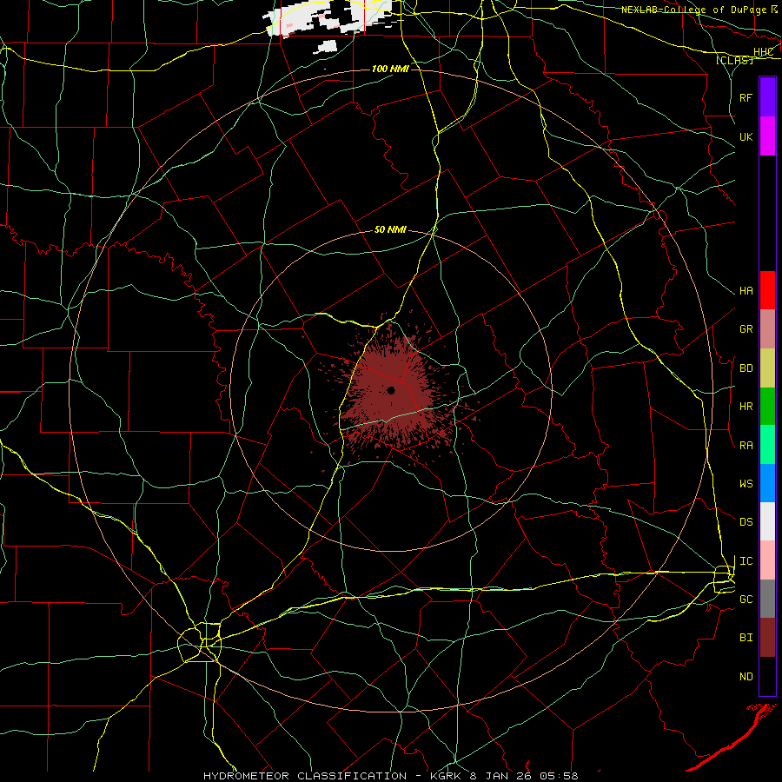This screenshot has height=782, width=782.
Task: Click the NEXLAB-College of DuPage text
Action: tap(693, 10)
